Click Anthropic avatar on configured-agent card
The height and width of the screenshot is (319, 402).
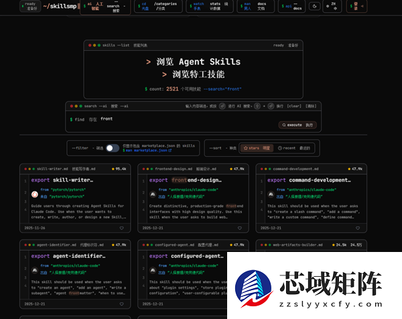point(153,270)
